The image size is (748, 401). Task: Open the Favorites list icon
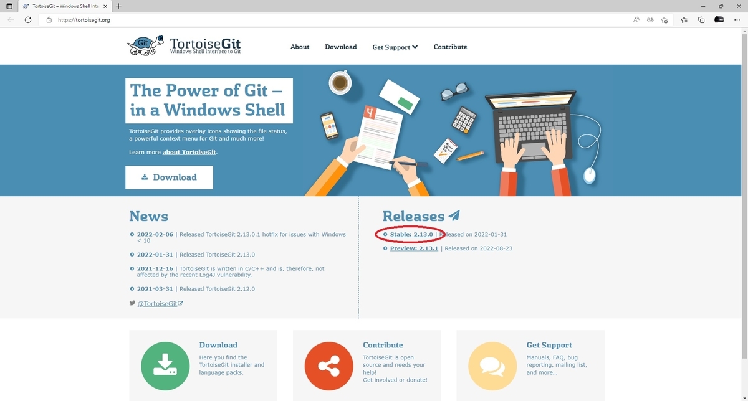pos(684,20)
